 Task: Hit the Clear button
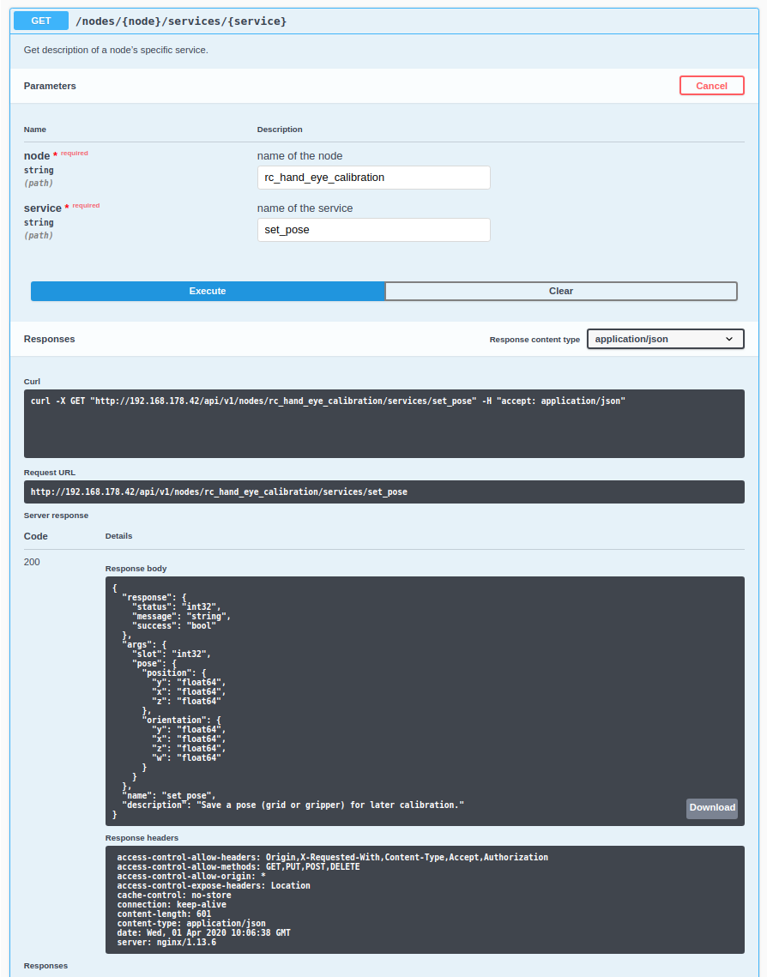[560, 291]
